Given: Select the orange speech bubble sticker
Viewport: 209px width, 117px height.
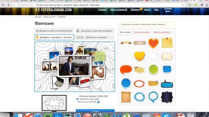Looking at the screenshot, I should tap(126, 70).
